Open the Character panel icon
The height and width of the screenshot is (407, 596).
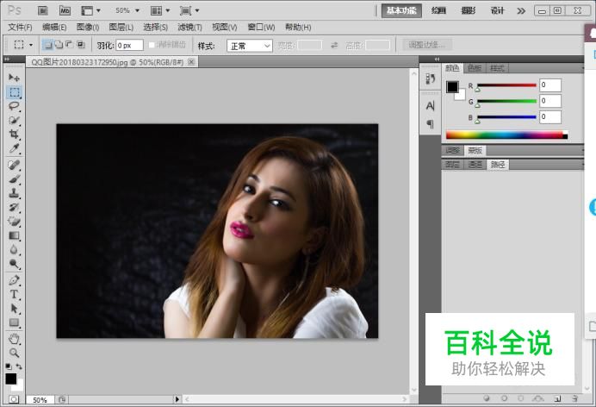431,106
